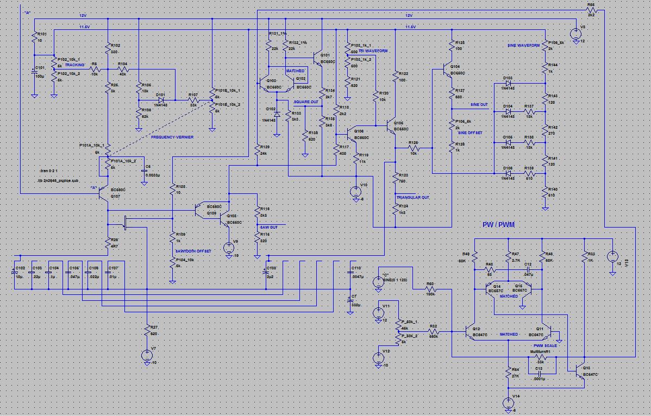
Task: Select the sine voltage source "C"
Action: 377,282
